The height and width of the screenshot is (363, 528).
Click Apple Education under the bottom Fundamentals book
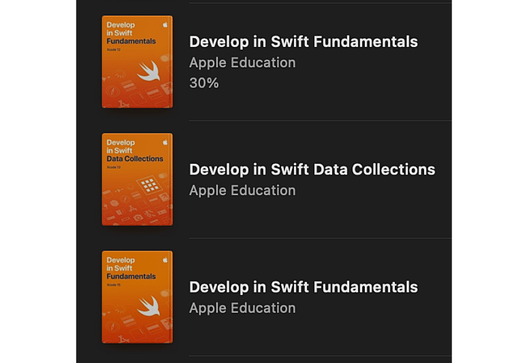(242, 308)
